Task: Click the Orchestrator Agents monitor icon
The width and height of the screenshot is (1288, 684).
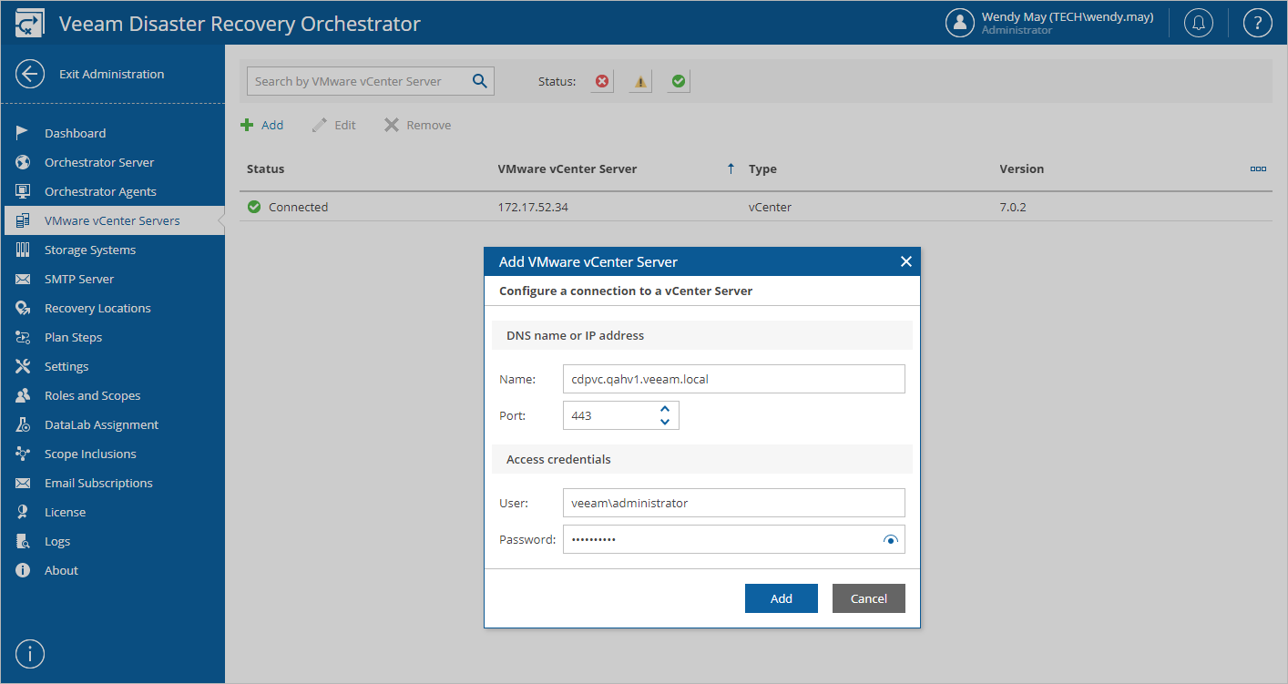Action: coord(24,191)
